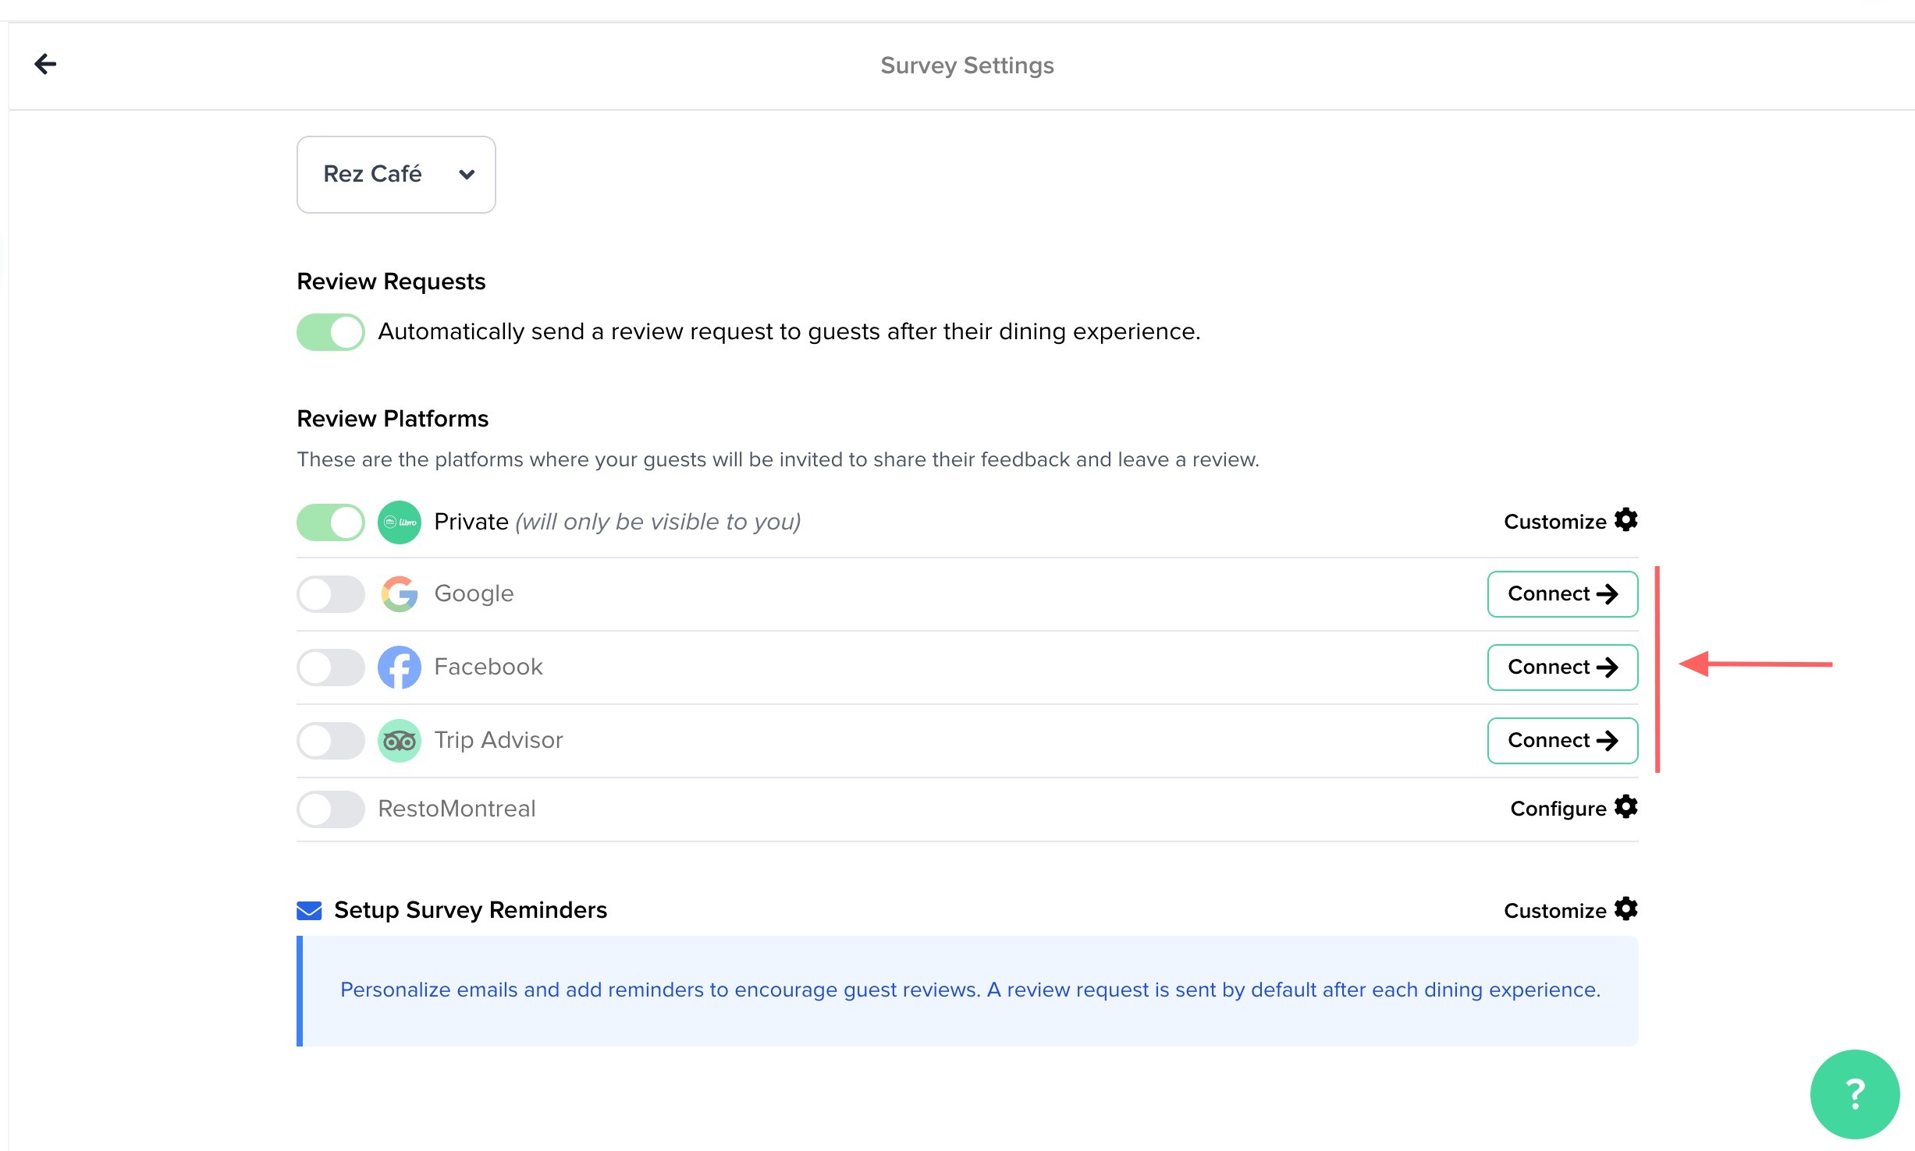
Task: Connect the Trip Advisor platform
Action: 1561,741
